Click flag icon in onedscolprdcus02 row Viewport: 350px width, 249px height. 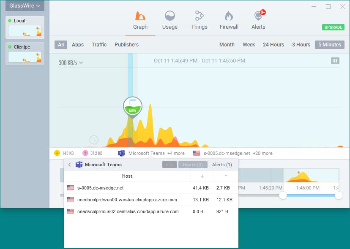point(71,211)
